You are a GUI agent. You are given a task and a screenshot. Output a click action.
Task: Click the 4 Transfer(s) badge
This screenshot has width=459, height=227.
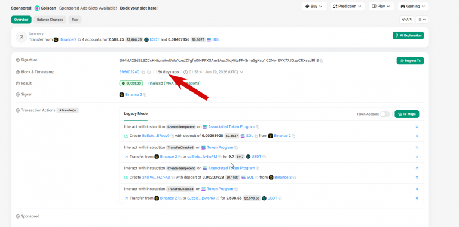coord(68,111)
